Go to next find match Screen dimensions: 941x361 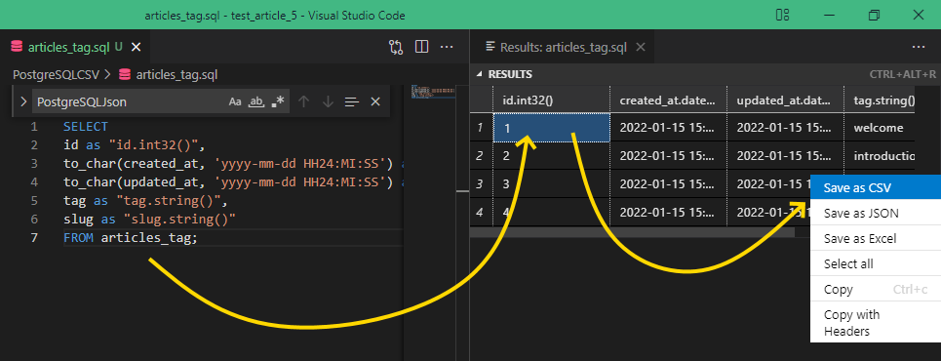point(328,102)
